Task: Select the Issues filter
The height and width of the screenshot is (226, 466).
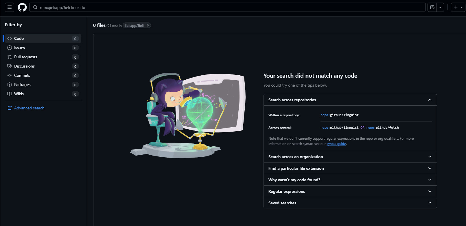Action: click(43, 48)
